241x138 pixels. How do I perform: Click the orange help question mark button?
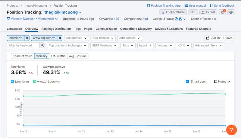(231, 130)
